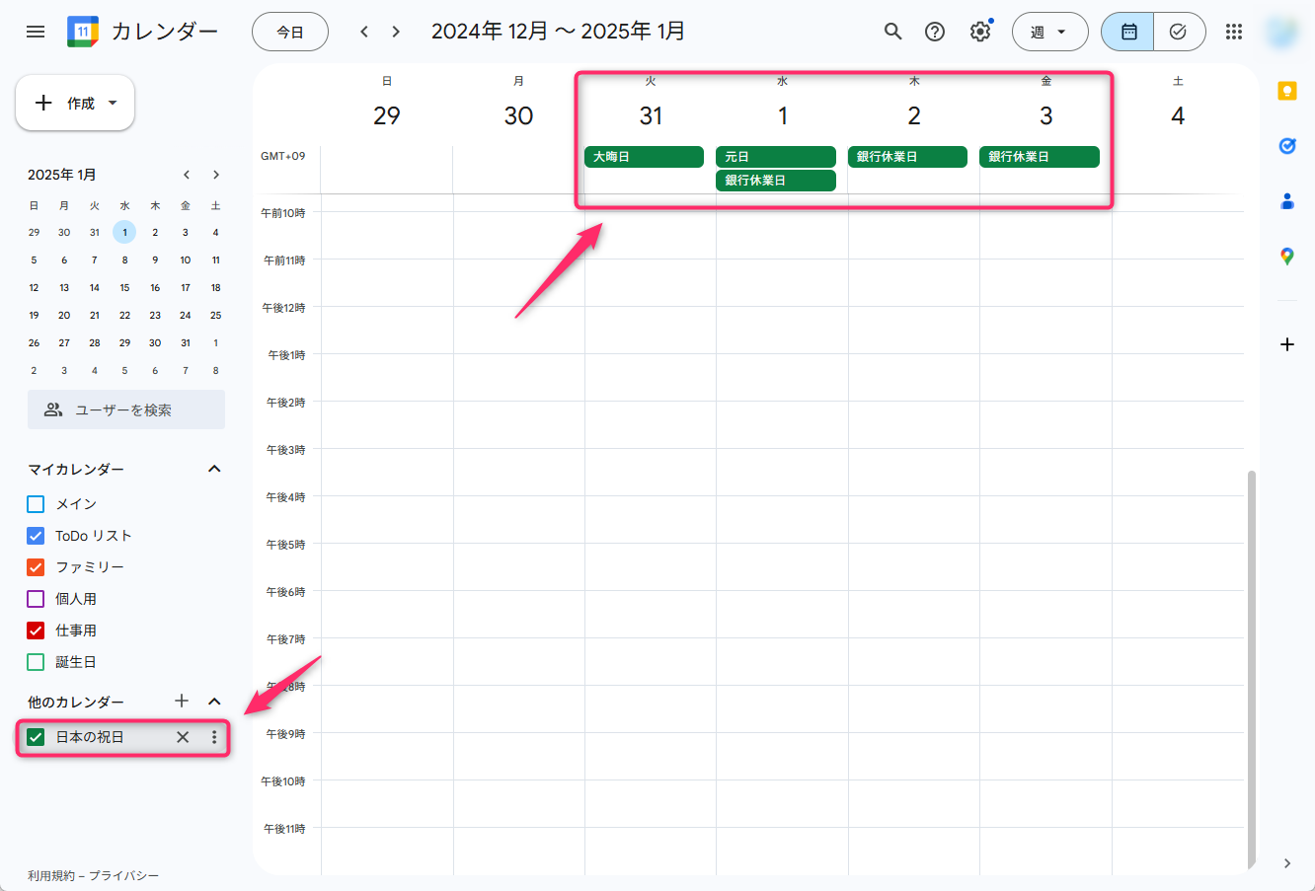Viewport: 1315px width, 891px height.
Task: Open the three-dot options for 日本の祝日
Action: 213,736
